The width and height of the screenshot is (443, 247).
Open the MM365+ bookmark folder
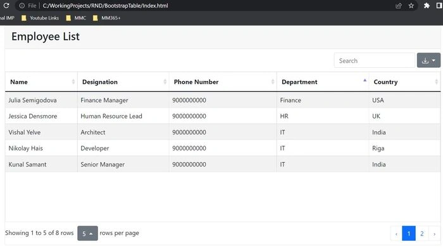click(x=106, y=18)
